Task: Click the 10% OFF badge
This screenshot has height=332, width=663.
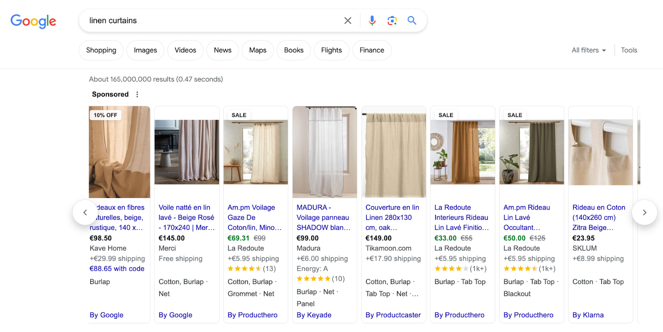Action: click(106, 115)
